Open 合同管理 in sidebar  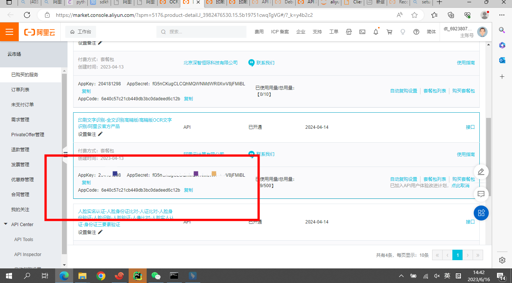(20, 195)
